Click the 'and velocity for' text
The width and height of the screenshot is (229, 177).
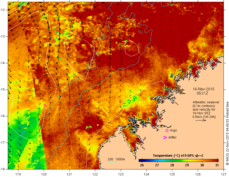(x=204, y=109)
